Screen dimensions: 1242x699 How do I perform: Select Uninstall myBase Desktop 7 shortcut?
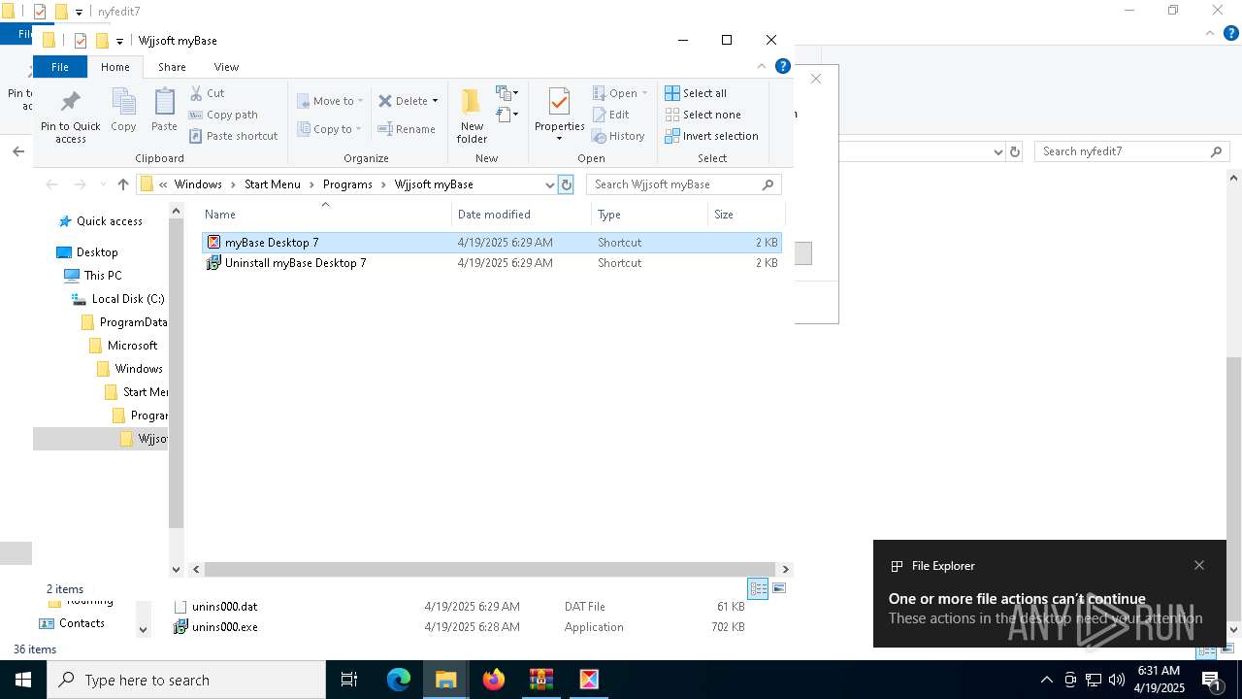pyautogui.click(x=491, y=263)
